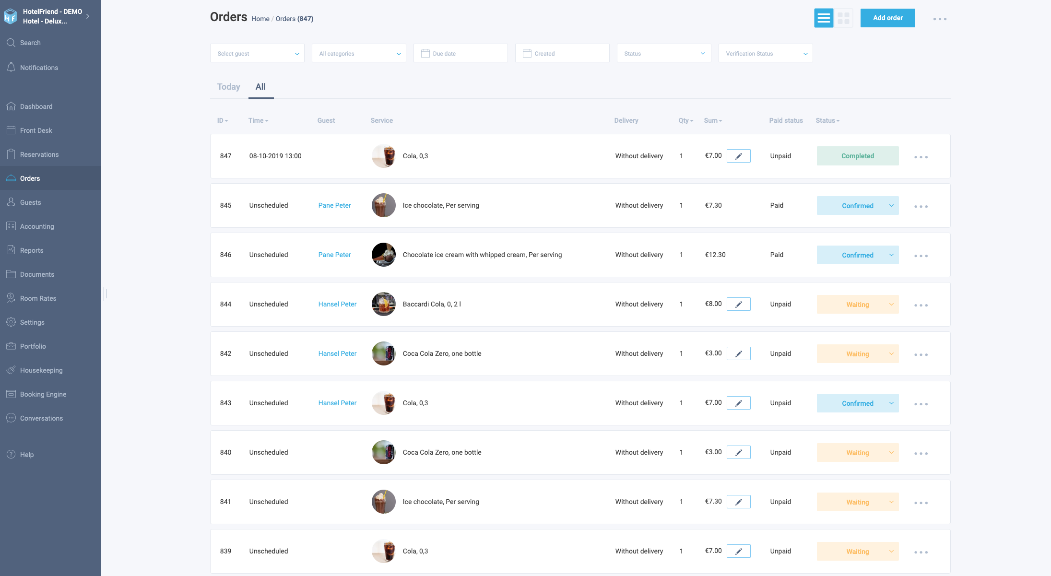Open more actions for order 846
1051x576 pixels.
click(x=921, y=256)
